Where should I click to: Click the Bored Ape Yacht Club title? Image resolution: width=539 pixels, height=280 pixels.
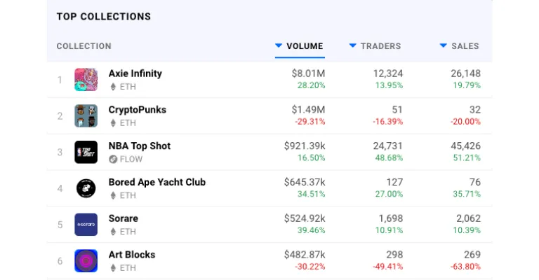click(x=157, y=182)
